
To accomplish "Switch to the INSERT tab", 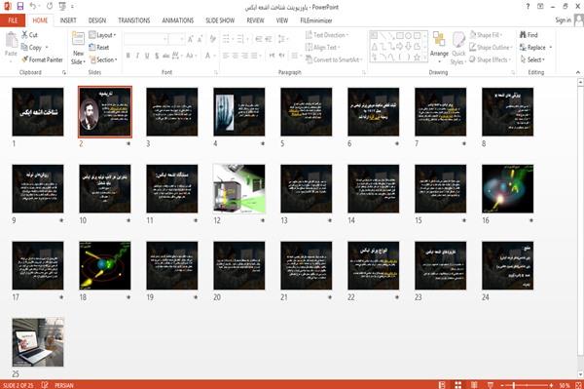I will tap(68, 20).
